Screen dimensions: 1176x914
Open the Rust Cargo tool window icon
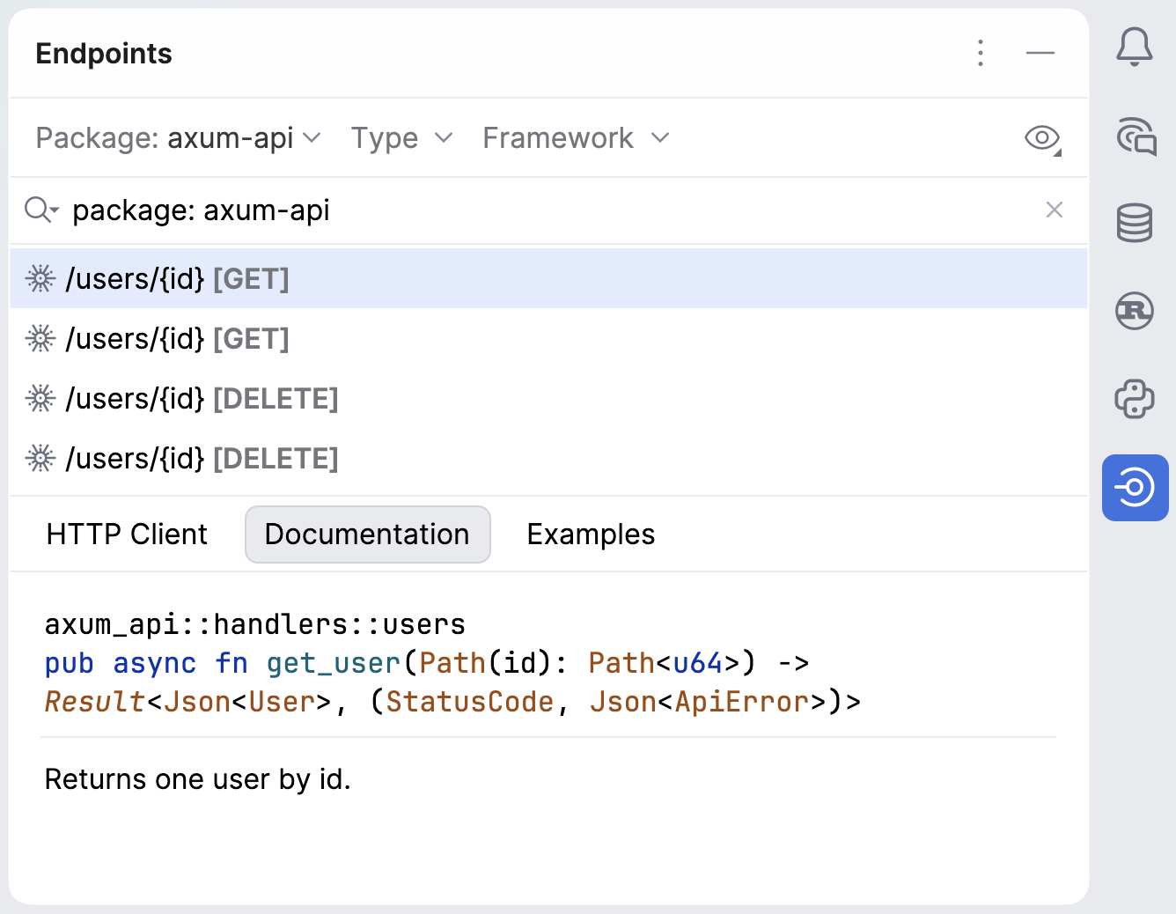tap(1135, 311)
